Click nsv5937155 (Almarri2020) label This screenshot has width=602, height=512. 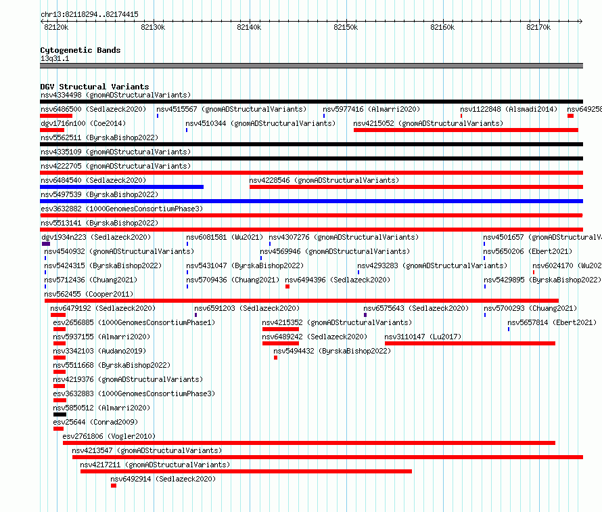pyautogui.click(x=101, y=337)
